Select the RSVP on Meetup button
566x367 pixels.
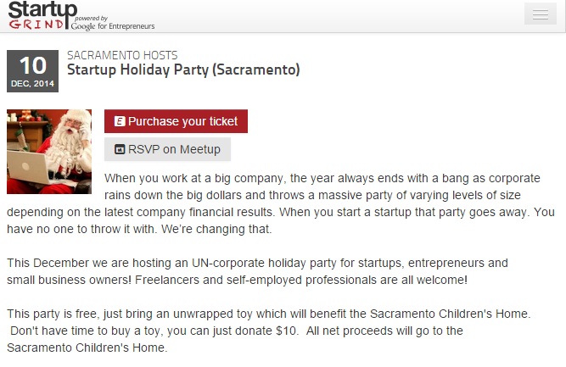167,149
